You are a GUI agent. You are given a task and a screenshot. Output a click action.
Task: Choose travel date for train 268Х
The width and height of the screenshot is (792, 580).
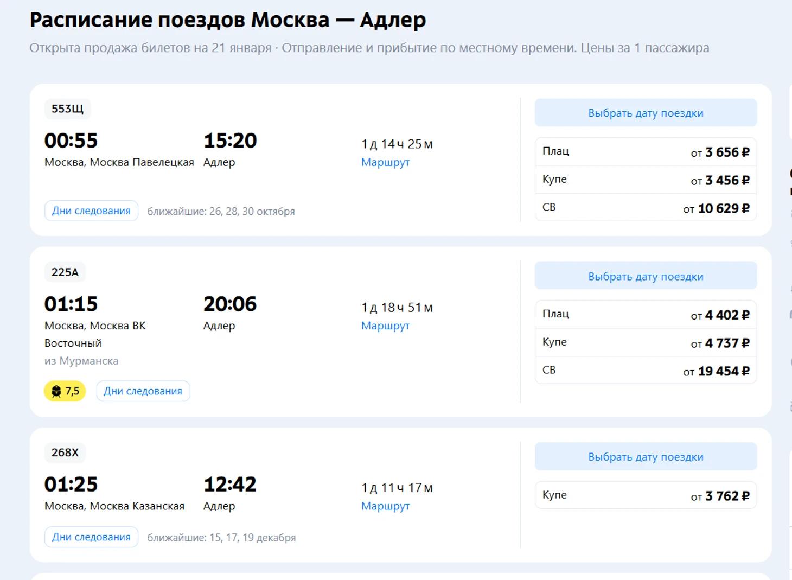click(x=646, y=457)
